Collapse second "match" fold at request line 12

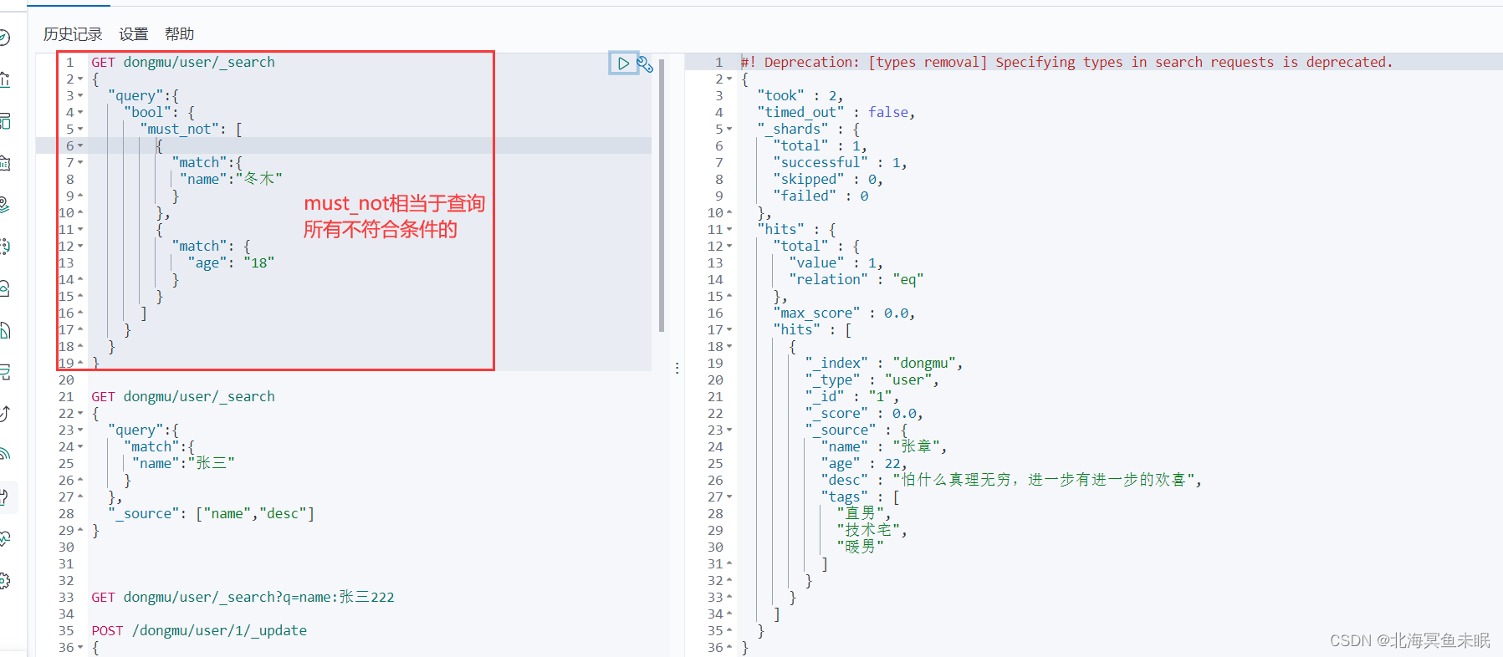[80, 247]
